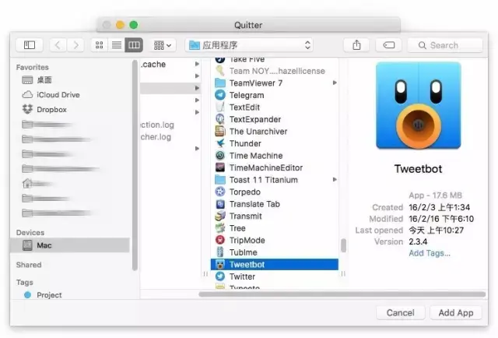Select the cher.log file

click(x=156, y=137)
